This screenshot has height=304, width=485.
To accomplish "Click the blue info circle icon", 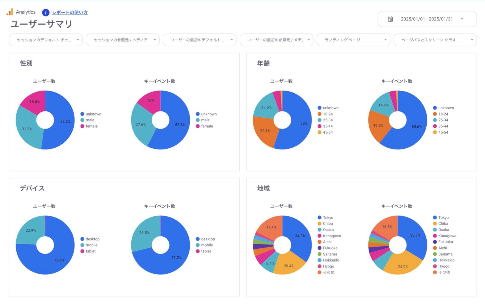I will [x=45, y=12].
